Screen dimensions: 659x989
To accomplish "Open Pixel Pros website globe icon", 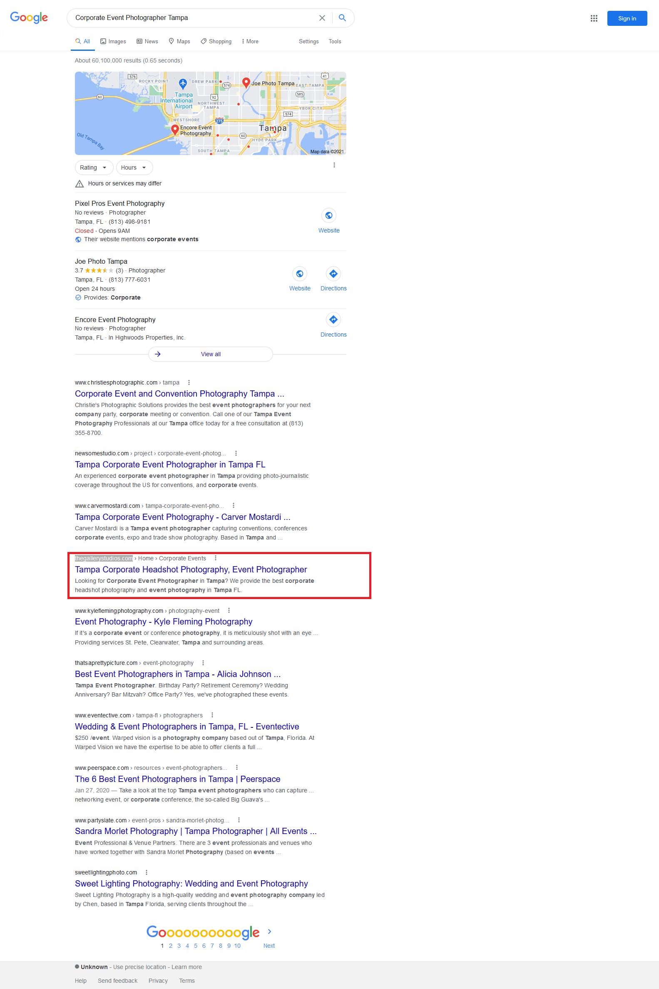I will point(328,216).
